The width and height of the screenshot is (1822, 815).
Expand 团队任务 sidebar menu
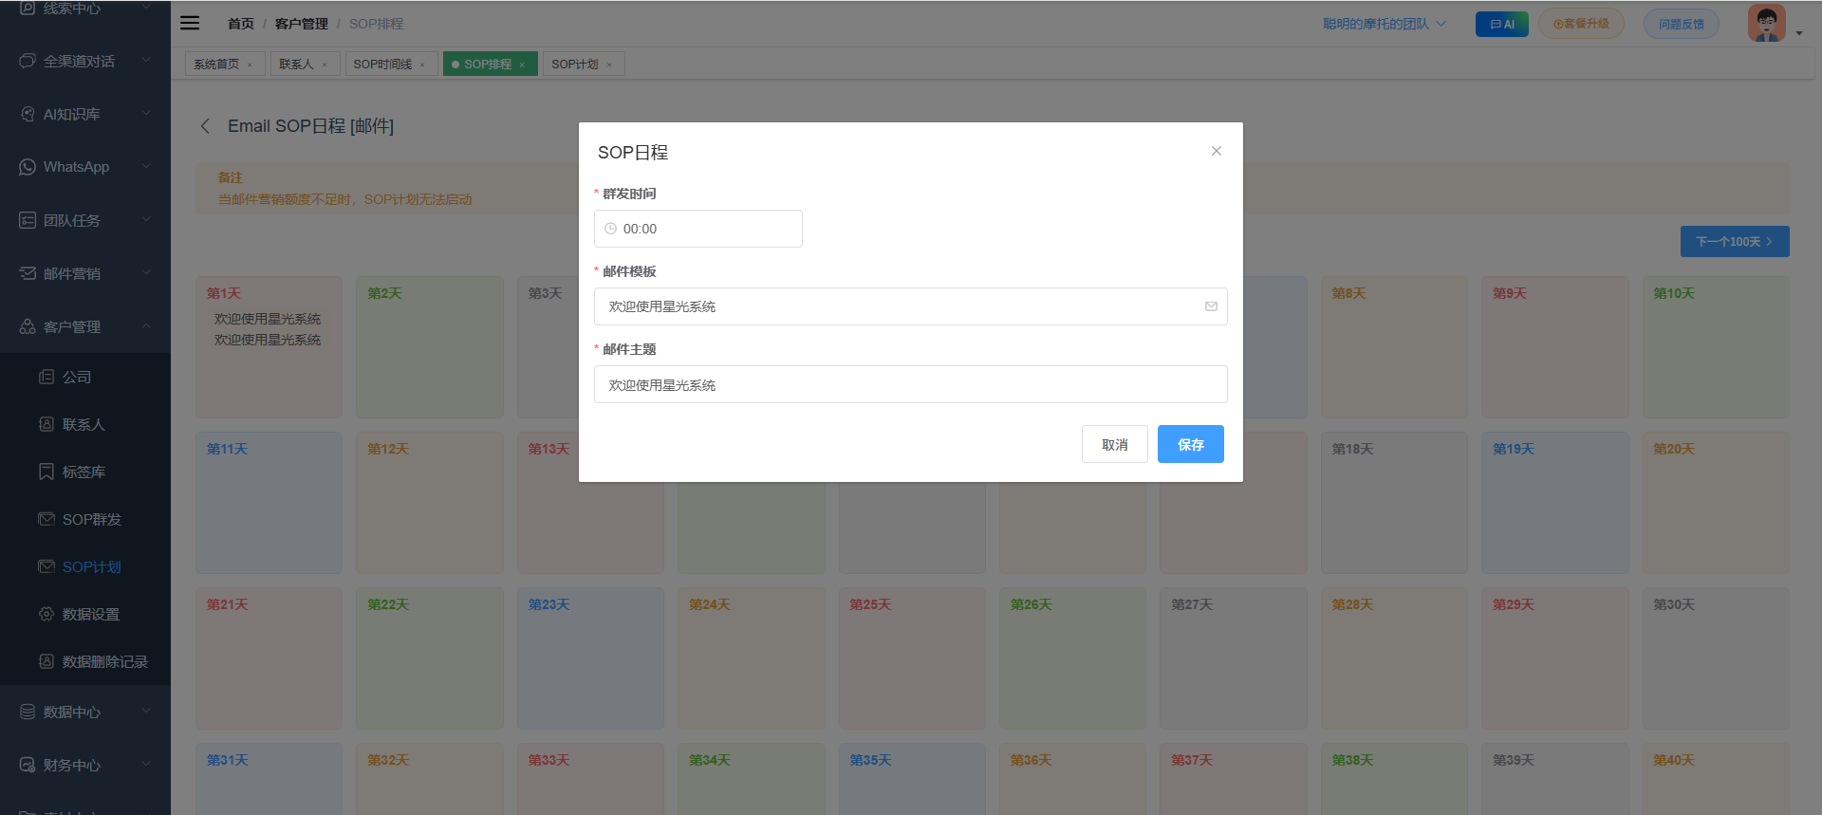click(85, 220)
